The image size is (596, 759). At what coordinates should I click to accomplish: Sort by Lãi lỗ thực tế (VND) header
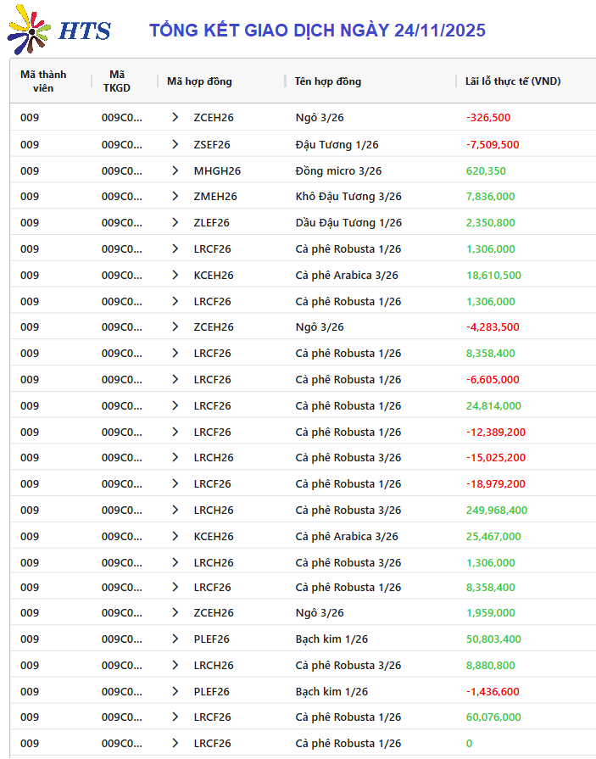[513, 81]
